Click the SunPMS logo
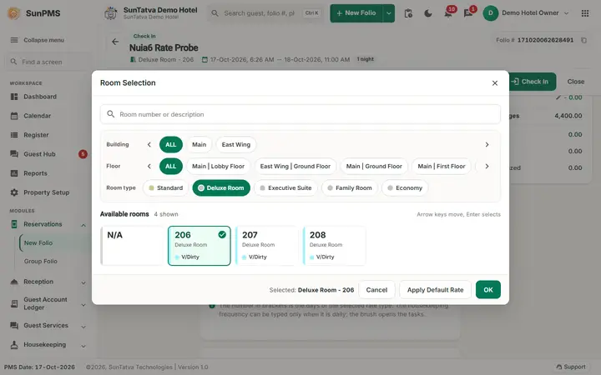This screenshot has width=601, height=375. pos(33,13)
